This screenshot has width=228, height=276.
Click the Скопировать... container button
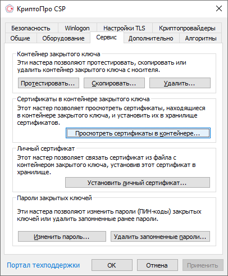[x=114, y=83]
